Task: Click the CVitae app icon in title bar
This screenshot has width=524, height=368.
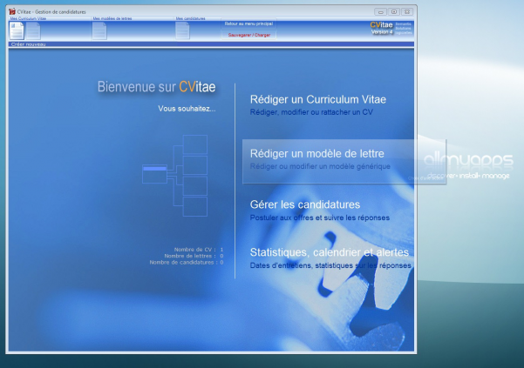Action: coord(12,11)
